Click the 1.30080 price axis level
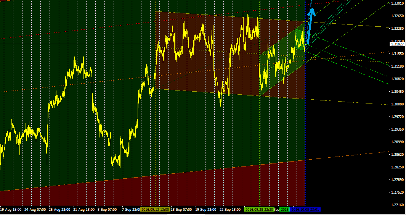Screen dimensions: 406x215 [x=397, y=104]
